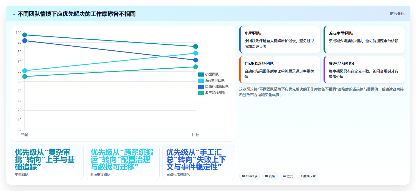Viewport: 416px width, 191px height.
Task: Click the 进度 tag
Action: (288, 176)
